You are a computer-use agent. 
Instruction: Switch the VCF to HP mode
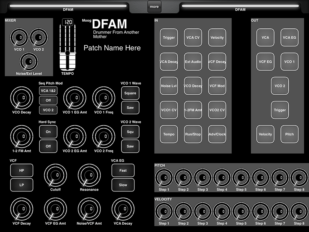(22, 170)
